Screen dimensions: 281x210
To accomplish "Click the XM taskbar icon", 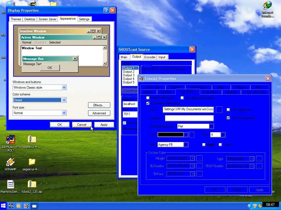I will pyautogui.click(x=11, y=206).
